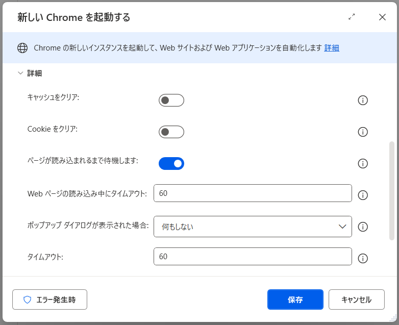Open info icon for Web ページの読み込み中にタイムアウト
399x325 pixels.
(363, 195)
